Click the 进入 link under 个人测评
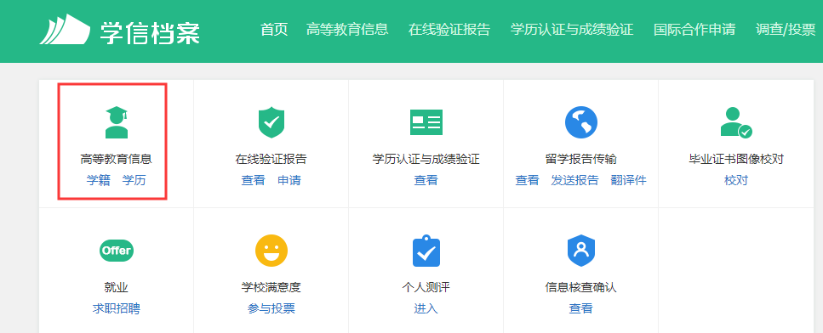Image resolution: width=823 pixels, height=333 pixels. click(426, 309)
